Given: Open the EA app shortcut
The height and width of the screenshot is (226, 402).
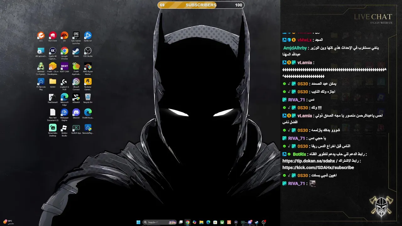Looking at the screenshot, I should tap(64, 36).
